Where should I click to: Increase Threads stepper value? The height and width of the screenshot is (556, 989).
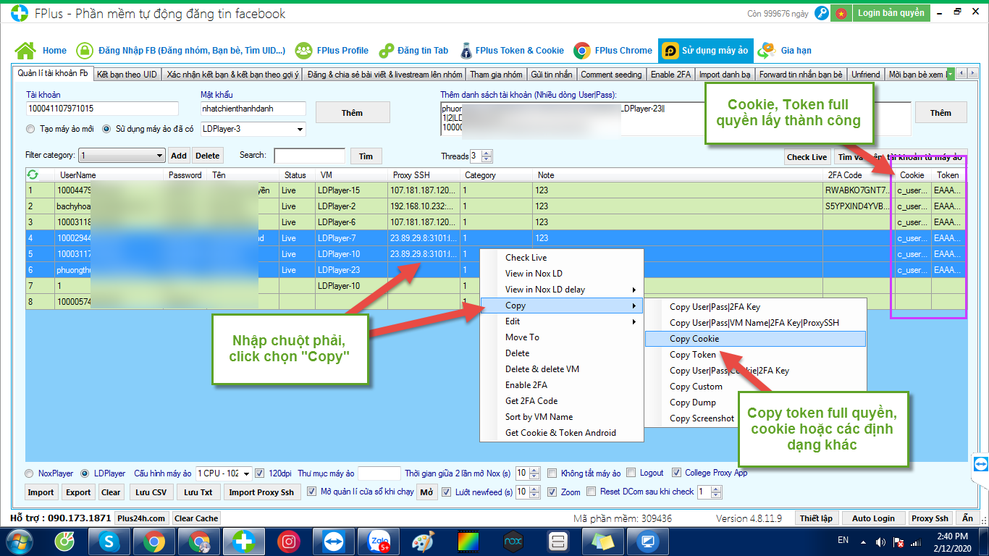coord(487,153)
